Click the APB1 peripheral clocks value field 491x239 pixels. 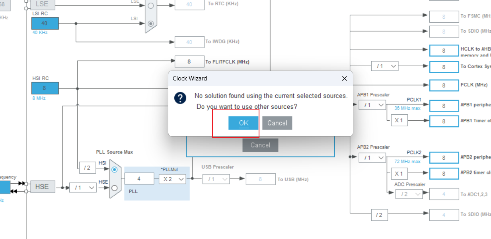tap(444, 106)
